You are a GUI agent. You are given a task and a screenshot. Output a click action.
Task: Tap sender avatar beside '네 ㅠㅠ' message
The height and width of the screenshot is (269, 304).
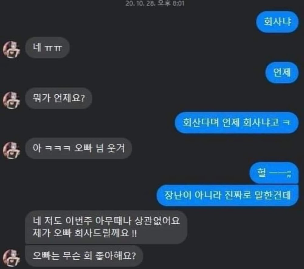pos(11,49)
